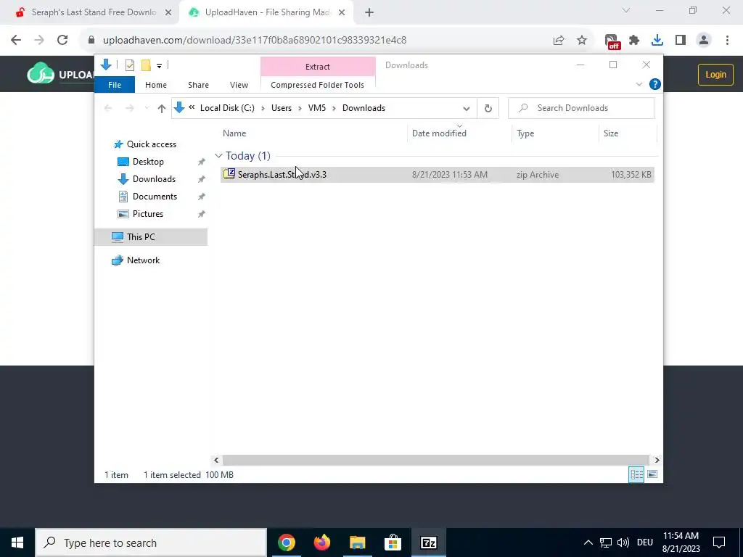
Task: Click the Search Downloads field
Action: click(581, 108)
